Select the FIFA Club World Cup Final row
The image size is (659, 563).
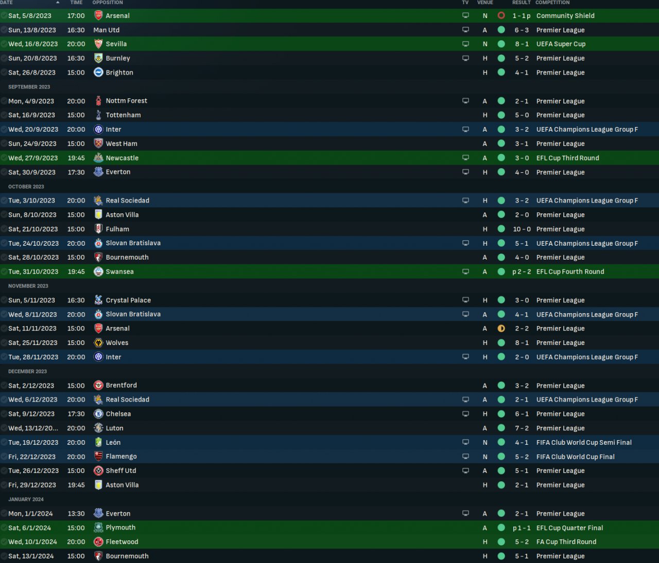(x=329, y=457)
